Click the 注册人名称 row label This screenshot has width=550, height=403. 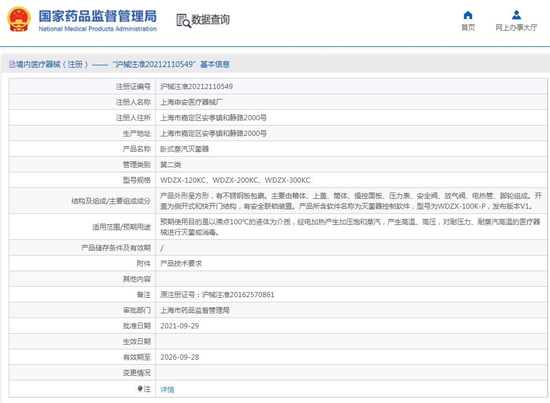[133, 102]
